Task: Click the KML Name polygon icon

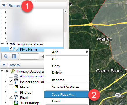Action: coord(16,49)
